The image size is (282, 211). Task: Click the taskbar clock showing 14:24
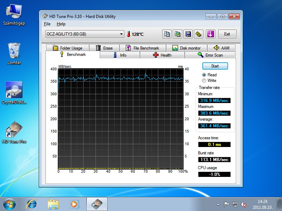pos(263,204)
